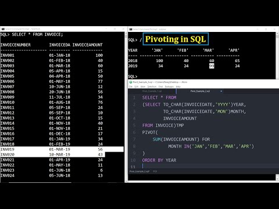This screenshot has width=279, height=209.
Task: Maximize the right sqlplus command prompt window
Action: (x=266, y=29)
